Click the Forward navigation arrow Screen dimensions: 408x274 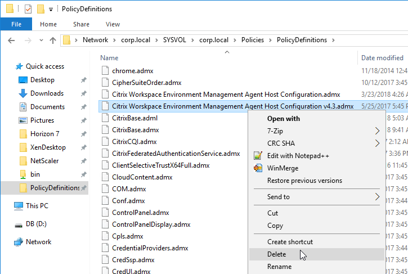click(28, 41)
